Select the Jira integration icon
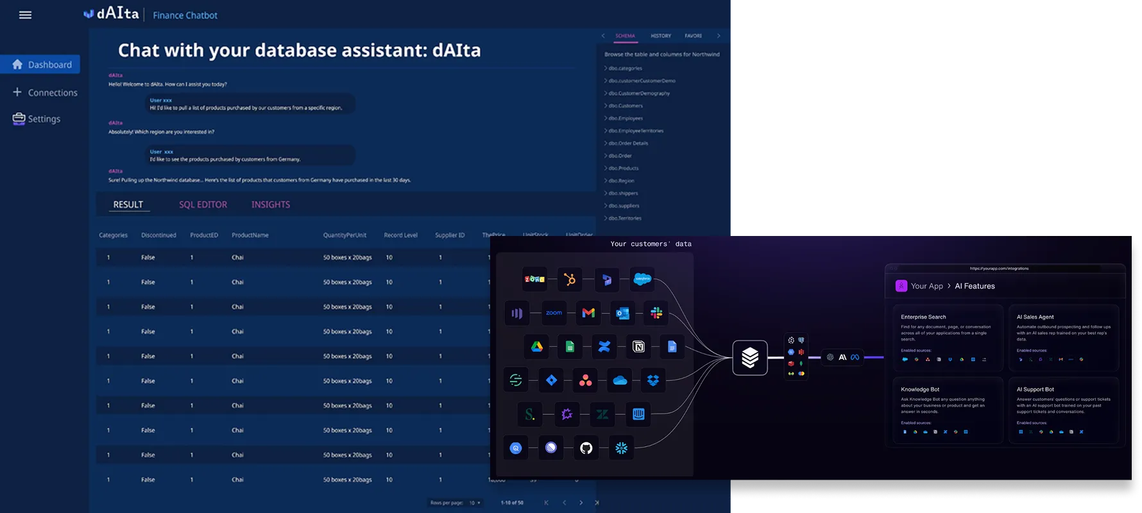The height and width of the screenshot is (513, 1142). tap(551, 380)
